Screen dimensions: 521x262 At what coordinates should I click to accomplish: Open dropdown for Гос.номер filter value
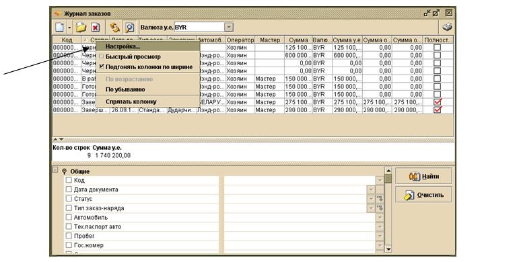380,245
